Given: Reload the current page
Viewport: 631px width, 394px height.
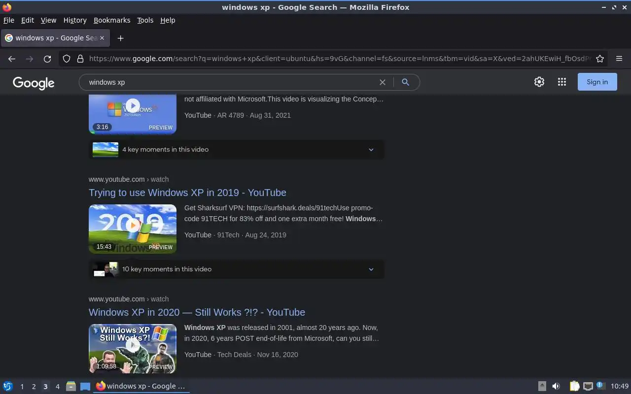Looking at the screenshot, I should coord(47,59).
